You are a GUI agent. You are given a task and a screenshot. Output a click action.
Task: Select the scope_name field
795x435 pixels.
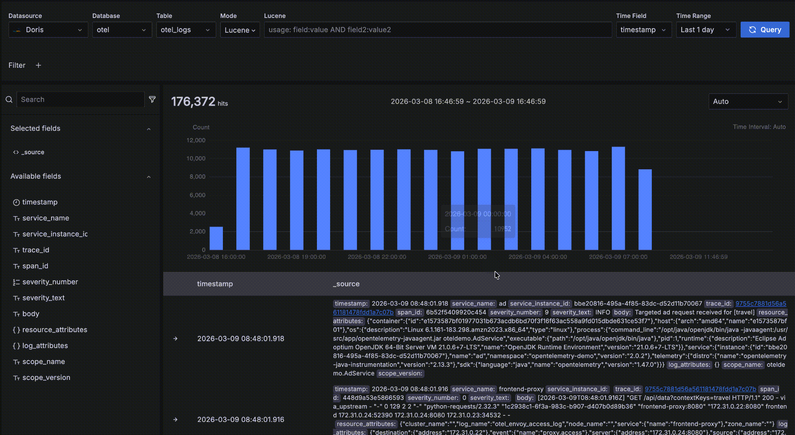(x=43, y=361)
